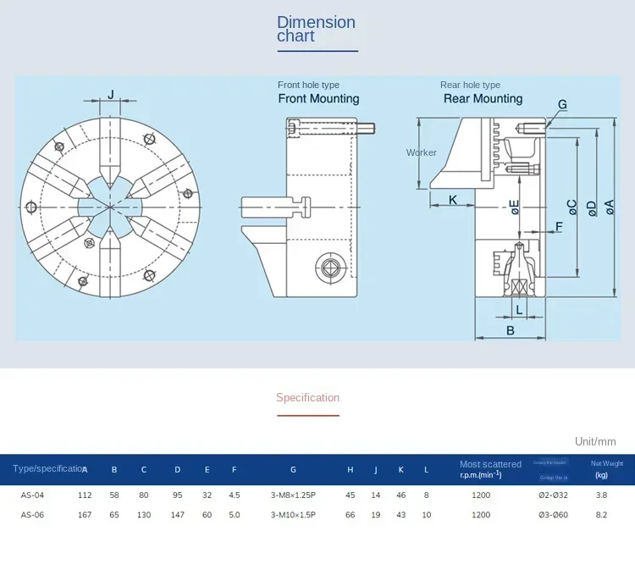Click the øA diameter label
The image size is (635, 564).
click(610, 207)
